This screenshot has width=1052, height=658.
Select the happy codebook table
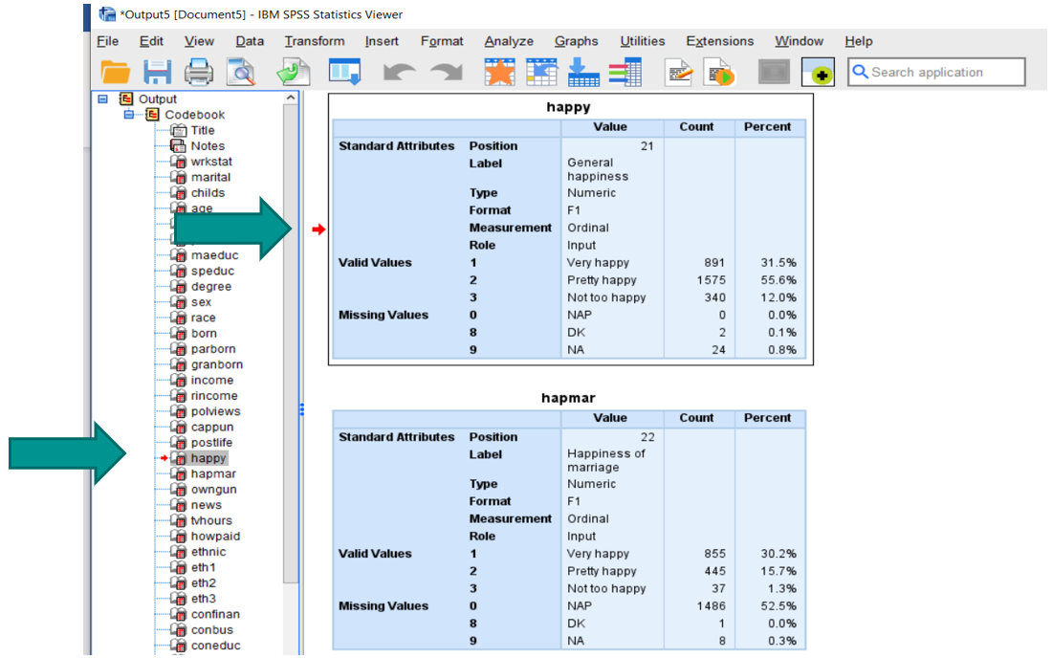[570, 230]
